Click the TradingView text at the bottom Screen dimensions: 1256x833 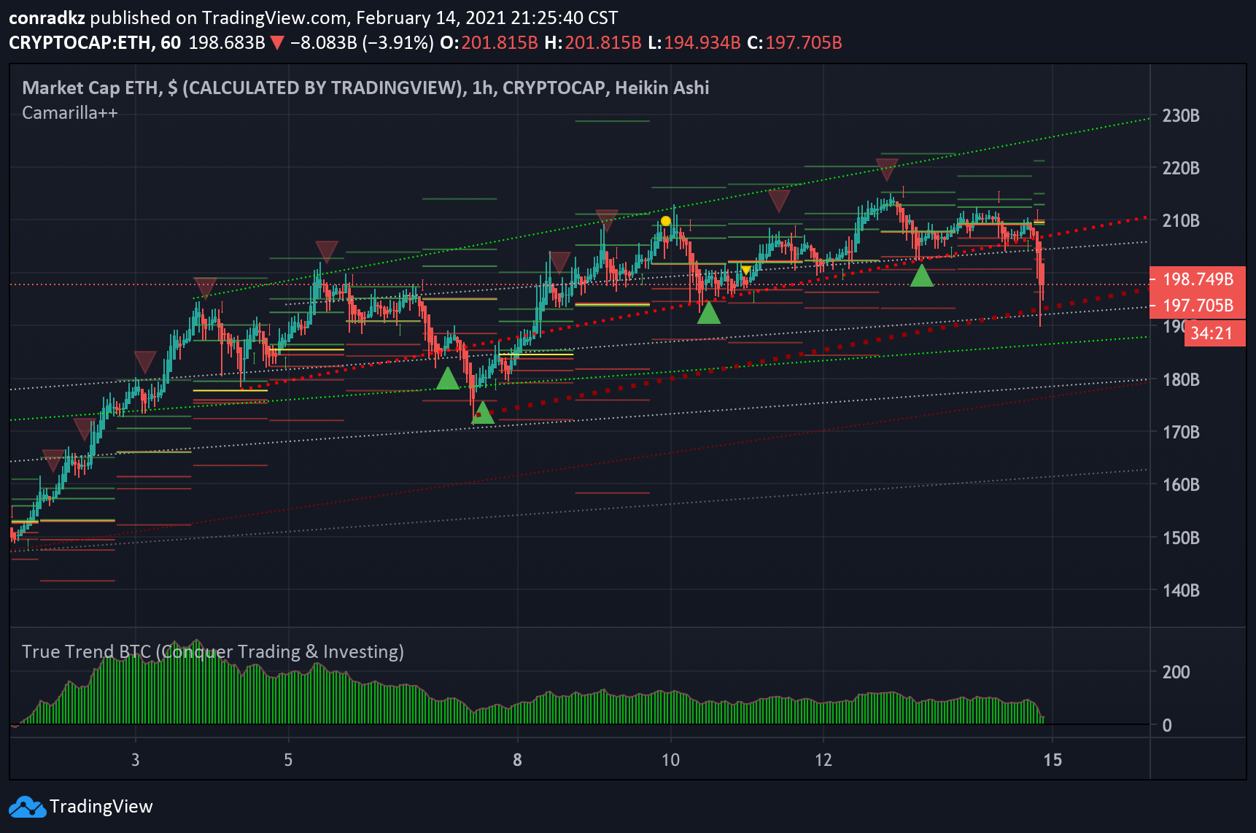tap(101, 807)
